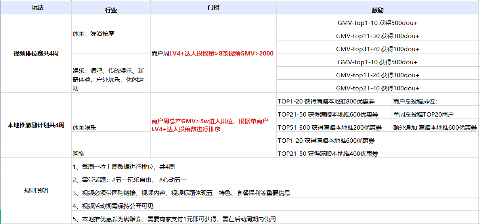Click the 本地推激励计划共4周 cell
The width and height of the screenshot is (480, 224).
click(36, 125)
